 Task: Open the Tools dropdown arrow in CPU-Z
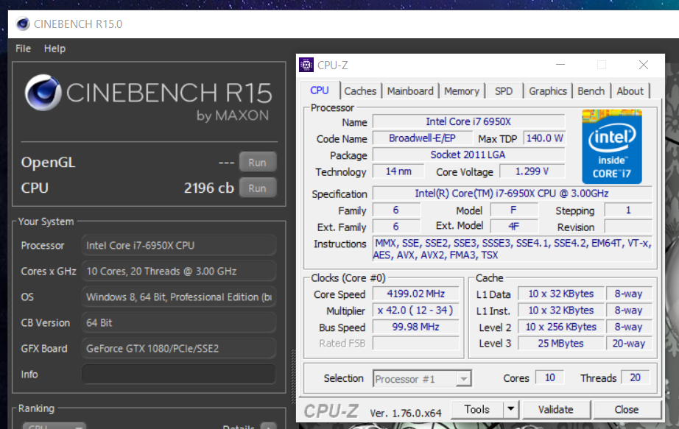(511, 409)
